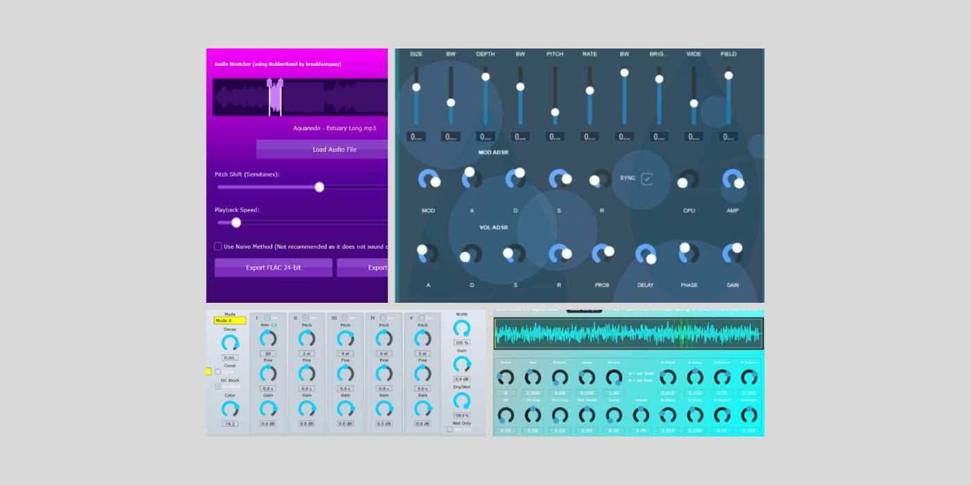The image size is (971, 485).
Task: Open the Mode A dropdown
Action: (230, 321)
